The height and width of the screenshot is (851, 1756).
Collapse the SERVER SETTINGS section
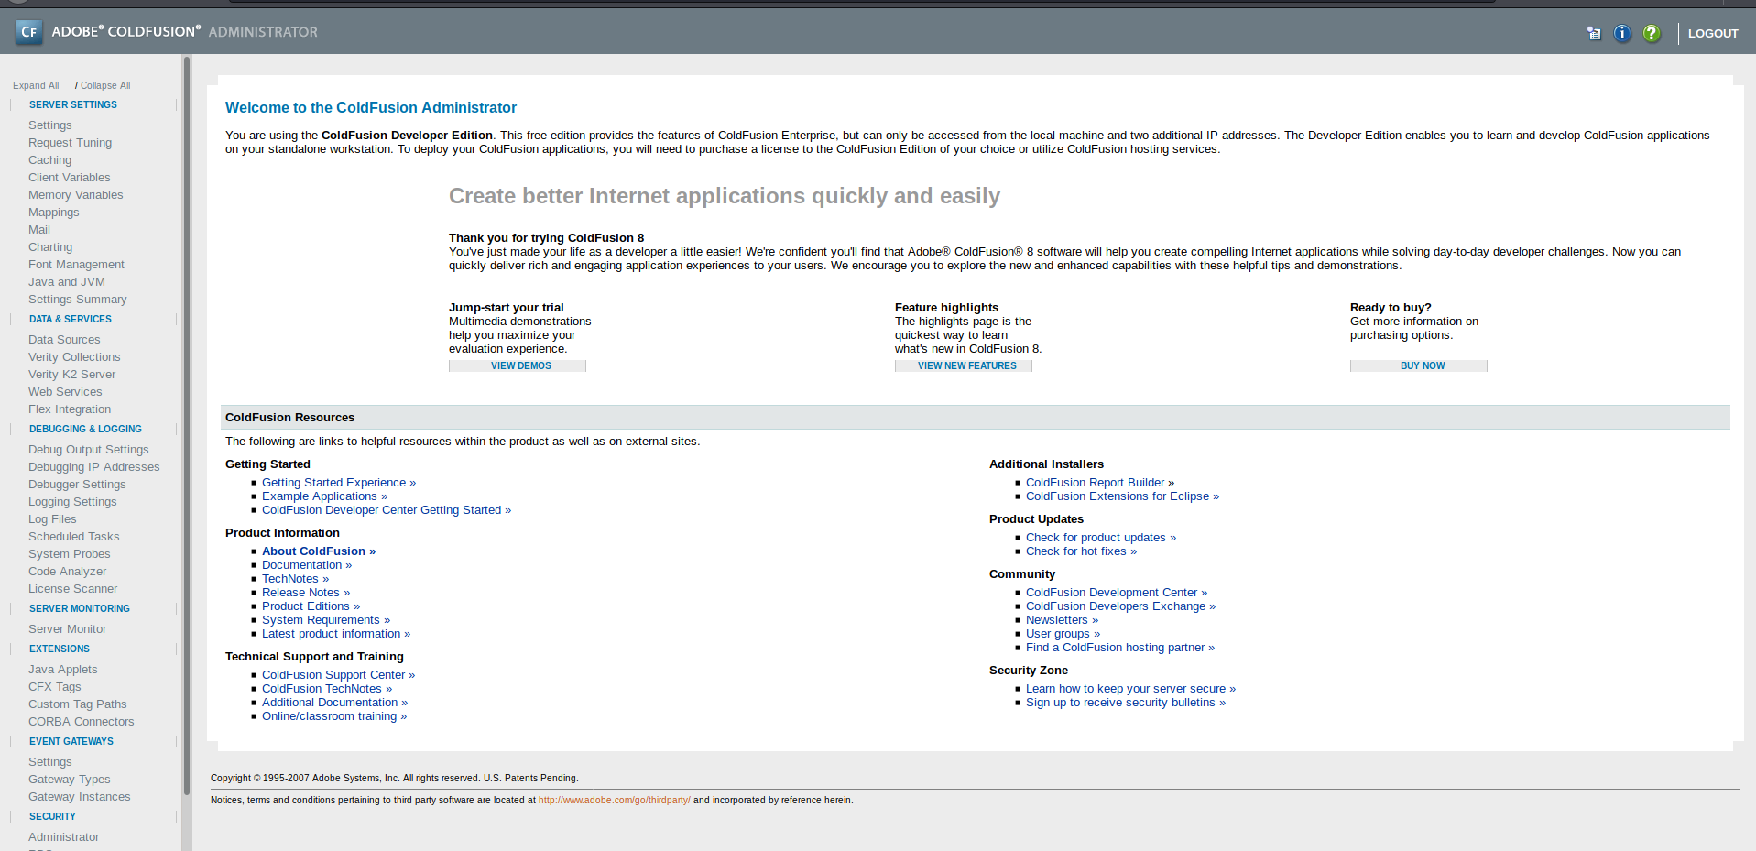click(73, 104)
